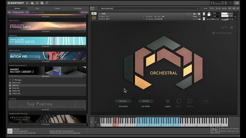Click the round Orchestral Tools instrument logo

point(94,18)
